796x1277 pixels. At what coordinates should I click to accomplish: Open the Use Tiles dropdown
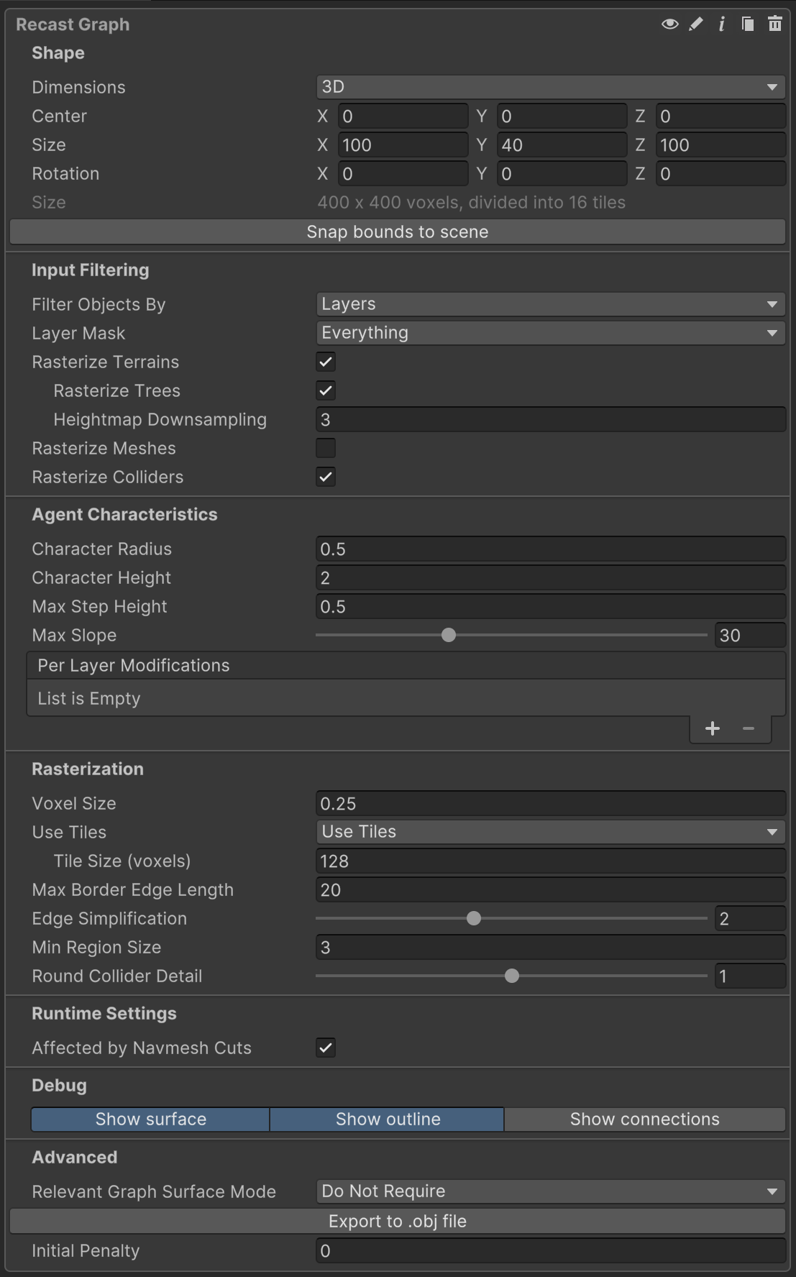tap(550, 832)
